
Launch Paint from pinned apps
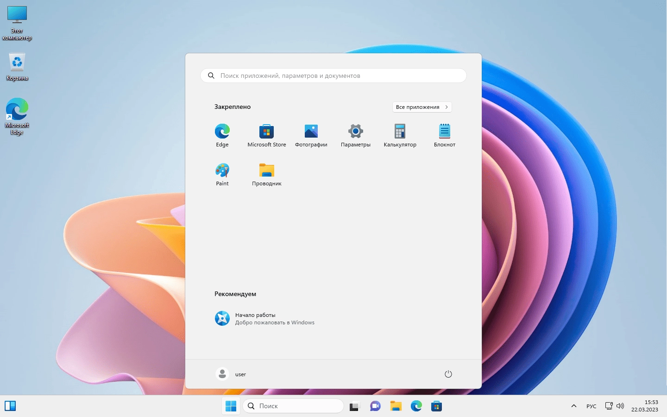222,175
